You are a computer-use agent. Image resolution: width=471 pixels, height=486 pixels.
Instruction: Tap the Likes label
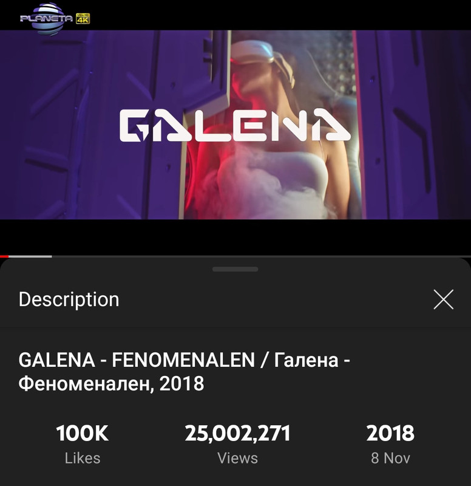click(83, 458)
